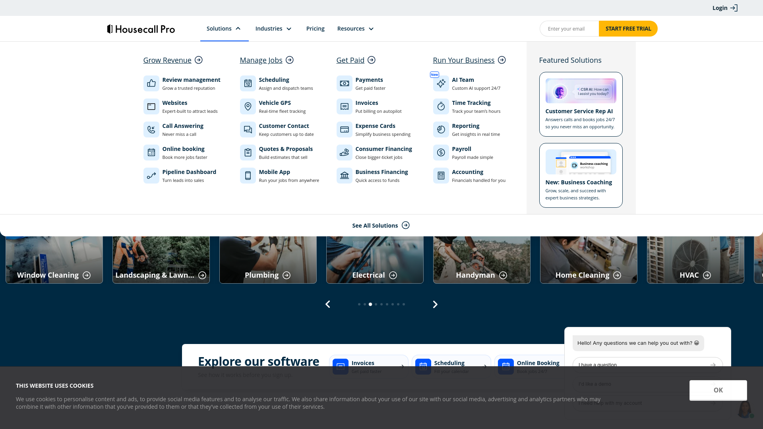Go to previous carousel slide

(x=328, y=304)
